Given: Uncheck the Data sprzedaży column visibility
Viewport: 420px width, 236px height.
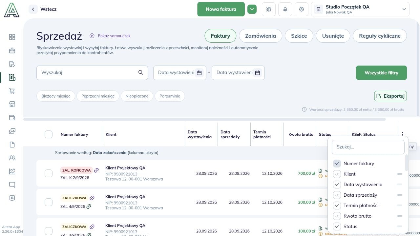Looking at the screenshot, I should click(337, 195).
